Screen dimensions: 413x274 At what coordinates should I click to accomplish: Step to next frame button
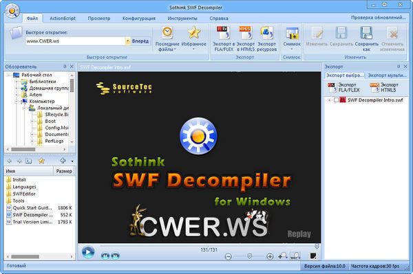pos(115,255)
